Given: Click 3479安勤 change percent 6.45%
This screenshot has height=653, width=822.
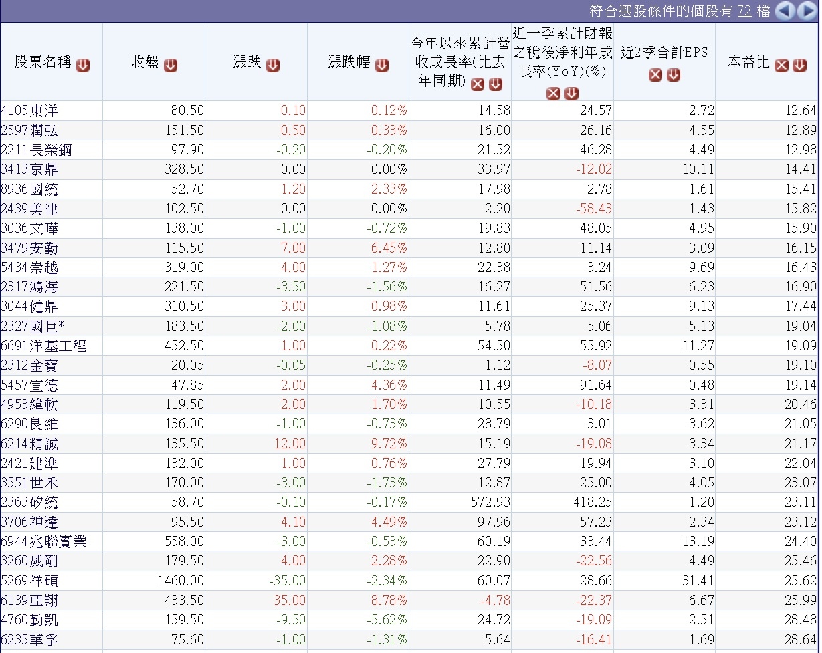Looking at the screenshot, I should pos(389,248).
